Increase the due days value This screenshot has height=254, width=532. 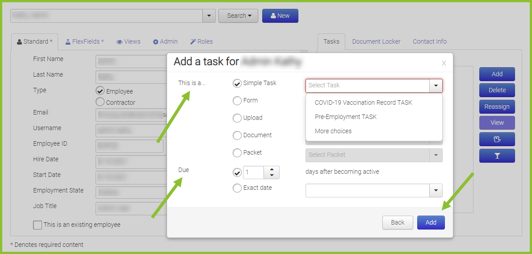272,169
